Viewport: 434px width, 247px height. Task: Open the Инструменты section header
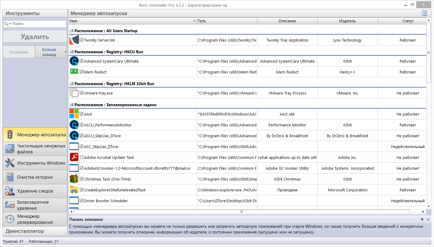coord(35,13)
